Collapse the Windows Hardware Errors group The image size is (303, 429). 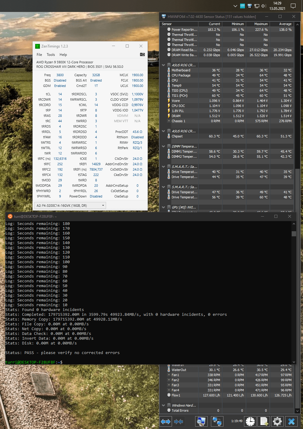(x=163, y=405)
